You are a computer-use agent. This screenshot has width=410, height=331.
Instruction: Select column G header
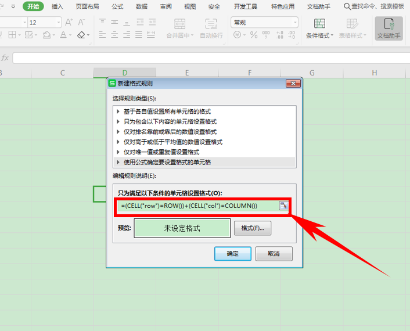pos(312,73)
